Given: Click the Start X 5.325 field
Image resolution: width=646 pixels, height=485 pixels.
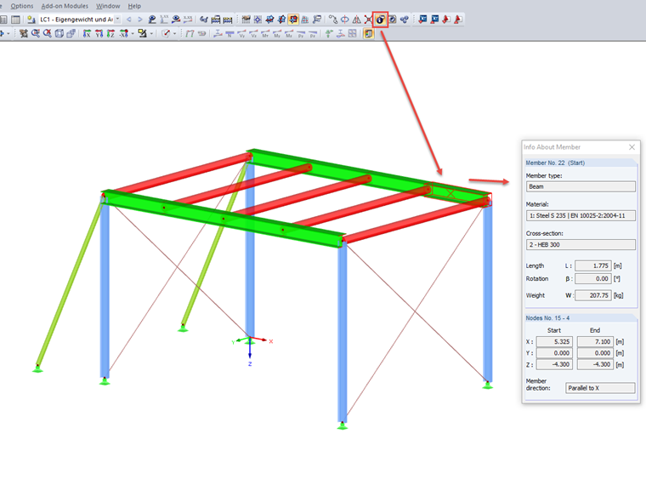Looking at the screenshot, I should [x=554, y=342].
